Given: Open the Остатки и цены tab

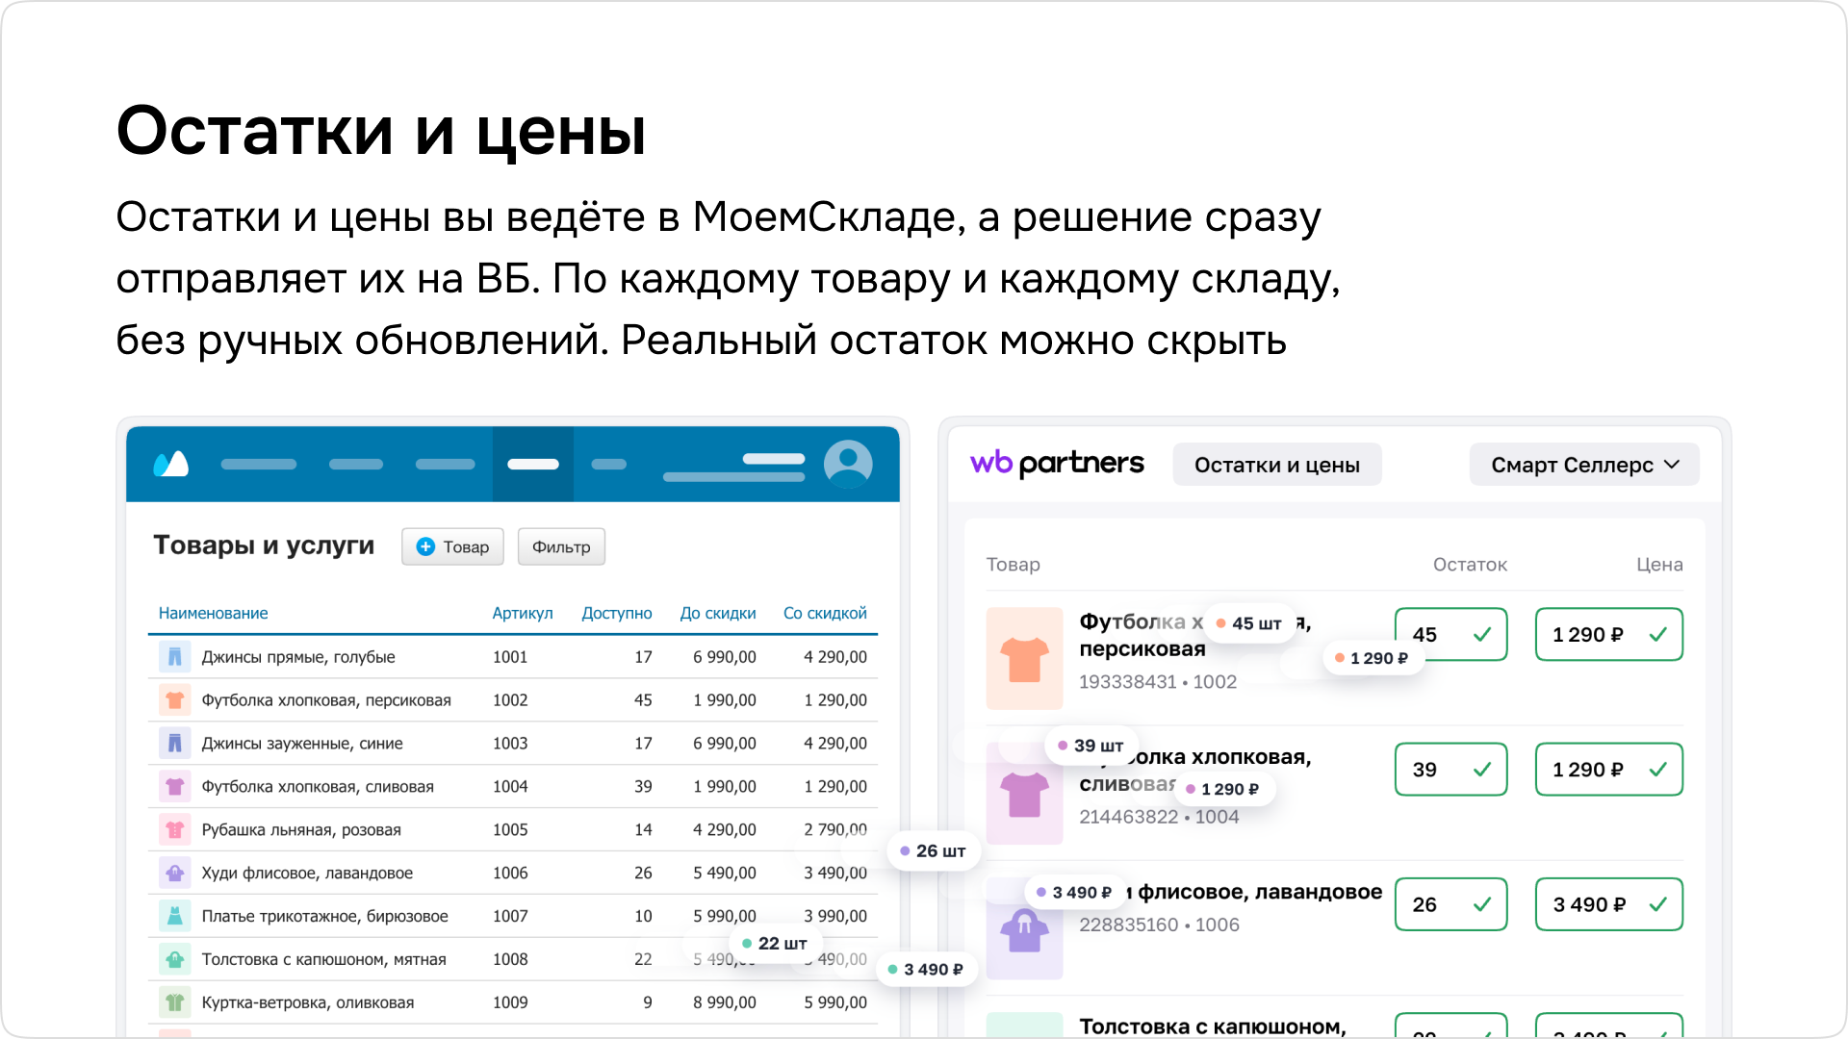Looking at the screenshot, I should pos(1277,465).
